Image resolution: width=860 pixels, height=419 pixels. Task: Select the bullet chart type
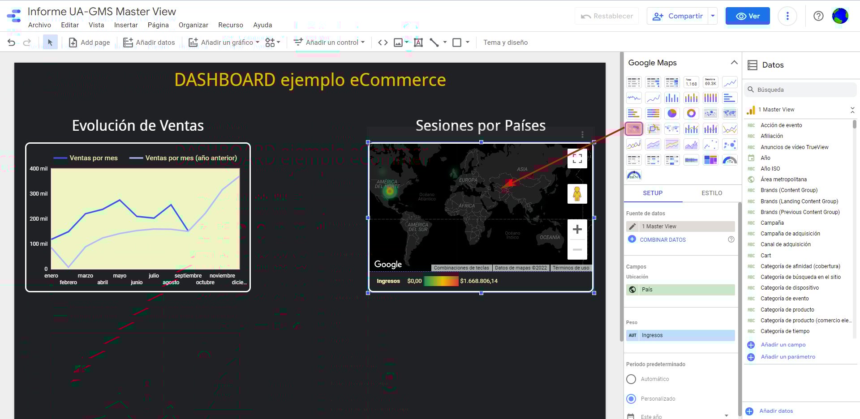pyautogui.click(x=691, y=160)
